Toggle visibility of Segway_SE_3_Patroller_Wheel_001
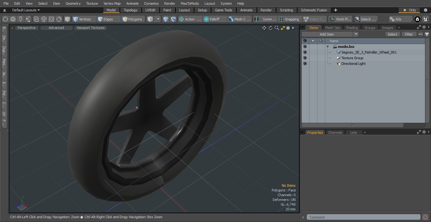 pyautogui.click(x=305, y=52)
